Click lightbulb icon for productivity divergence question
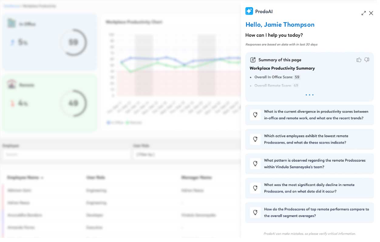The height and width of the screenshot is (242, 380). [x=255, y=115]
